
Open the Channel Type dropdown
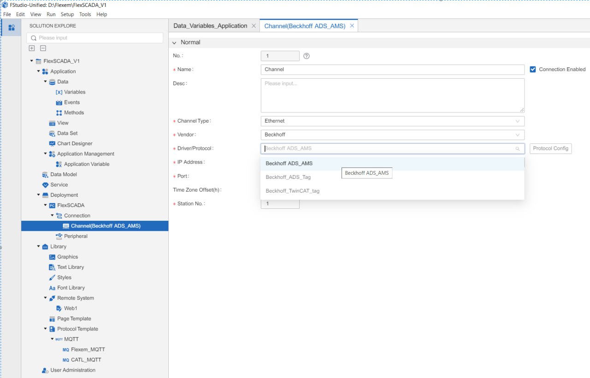tap(392, 121)
